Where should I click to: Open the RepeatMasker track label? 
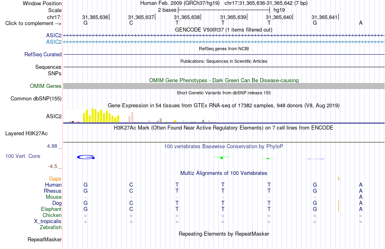point(45,239)
